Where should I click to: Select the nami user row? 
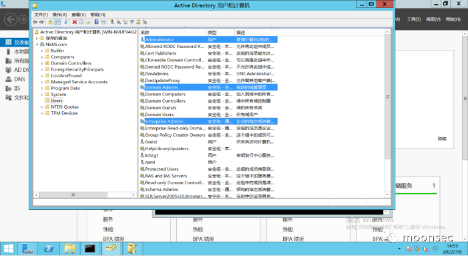(x=208, y=162)
